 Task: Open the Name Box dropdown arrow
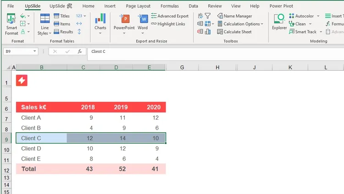[x=35, y=51]
